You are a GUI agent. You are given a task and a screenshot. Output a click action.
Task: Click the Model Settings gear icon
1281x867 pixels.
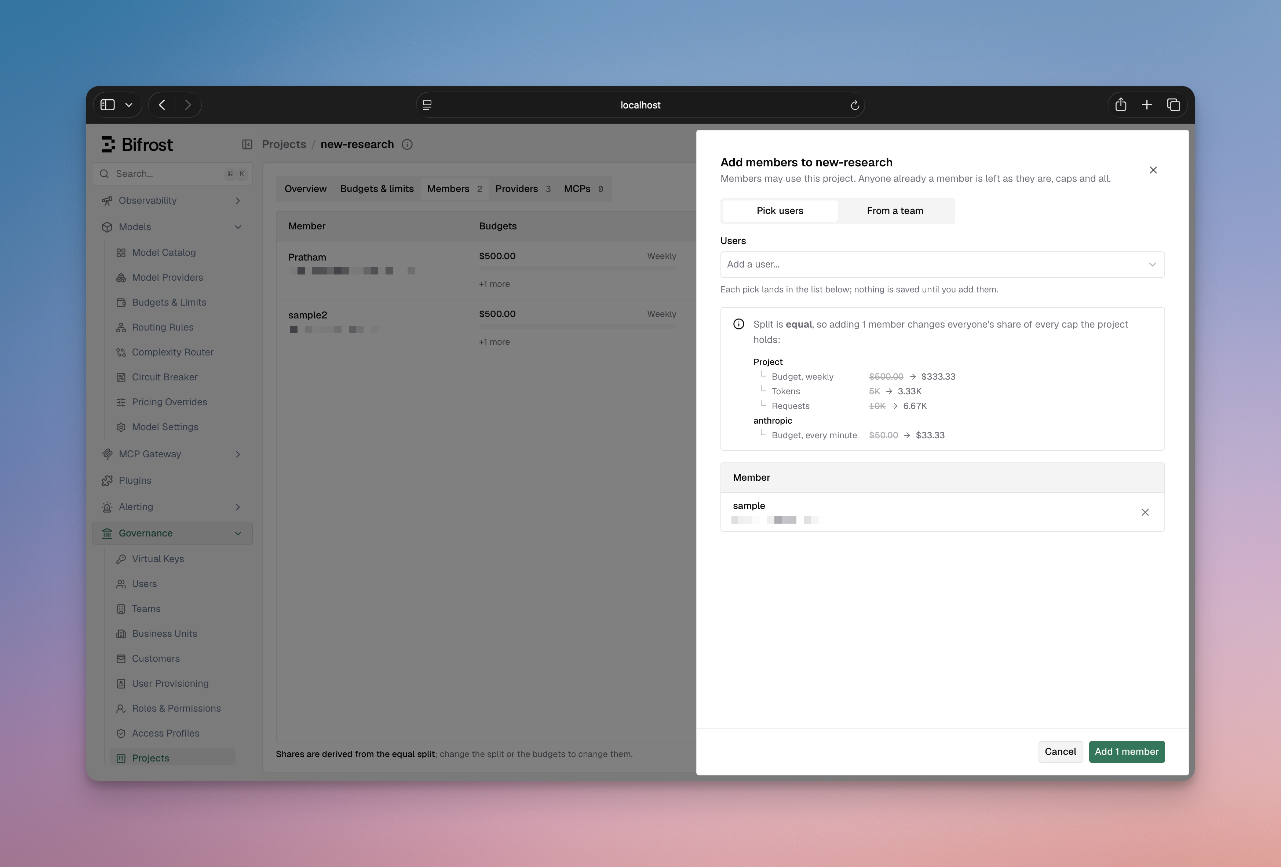121,427
